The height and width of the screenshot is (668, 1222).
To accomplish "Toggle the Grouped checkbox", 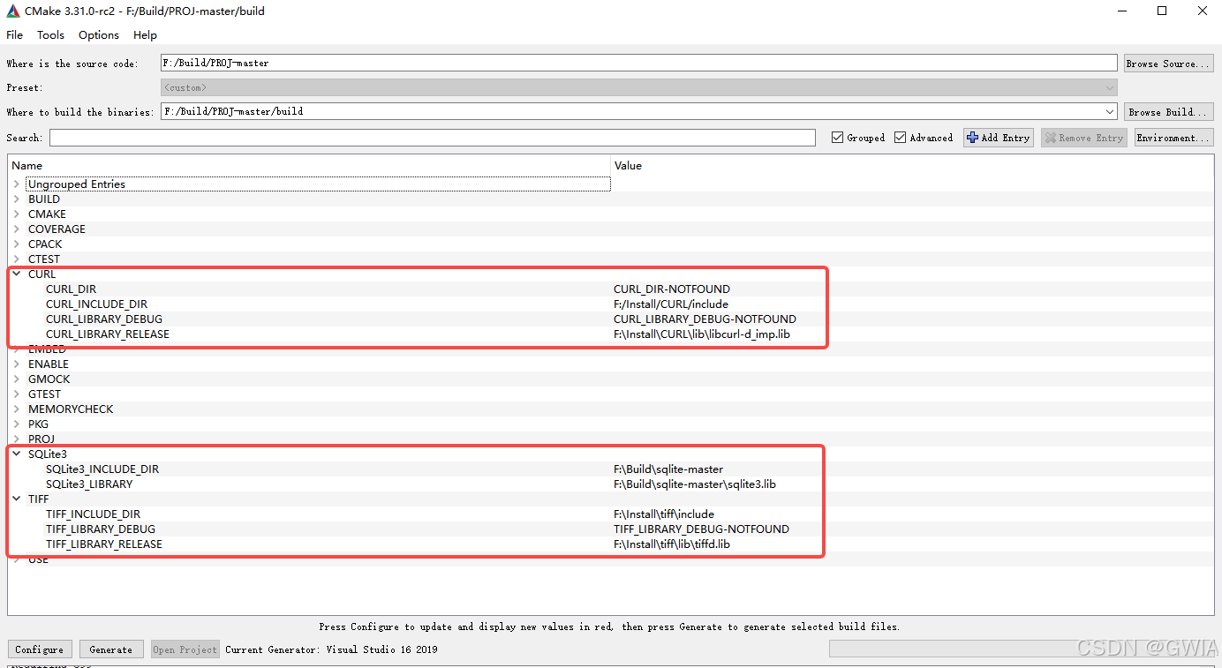I will (837, 138).
